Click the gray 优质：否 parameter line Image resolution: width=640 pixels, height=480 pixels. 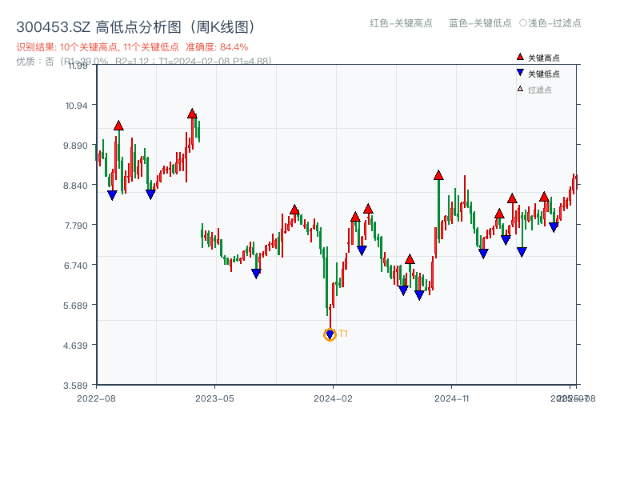[x=144, y=62]
